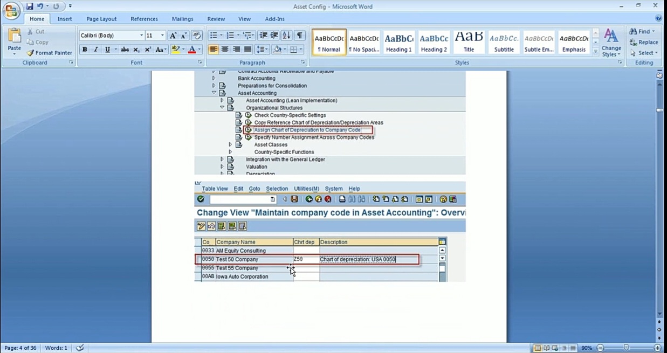The width and height of the screenshot is (667, 353).
Task: Justify the text
Action: pyautogui.click(x=247, y=50)
